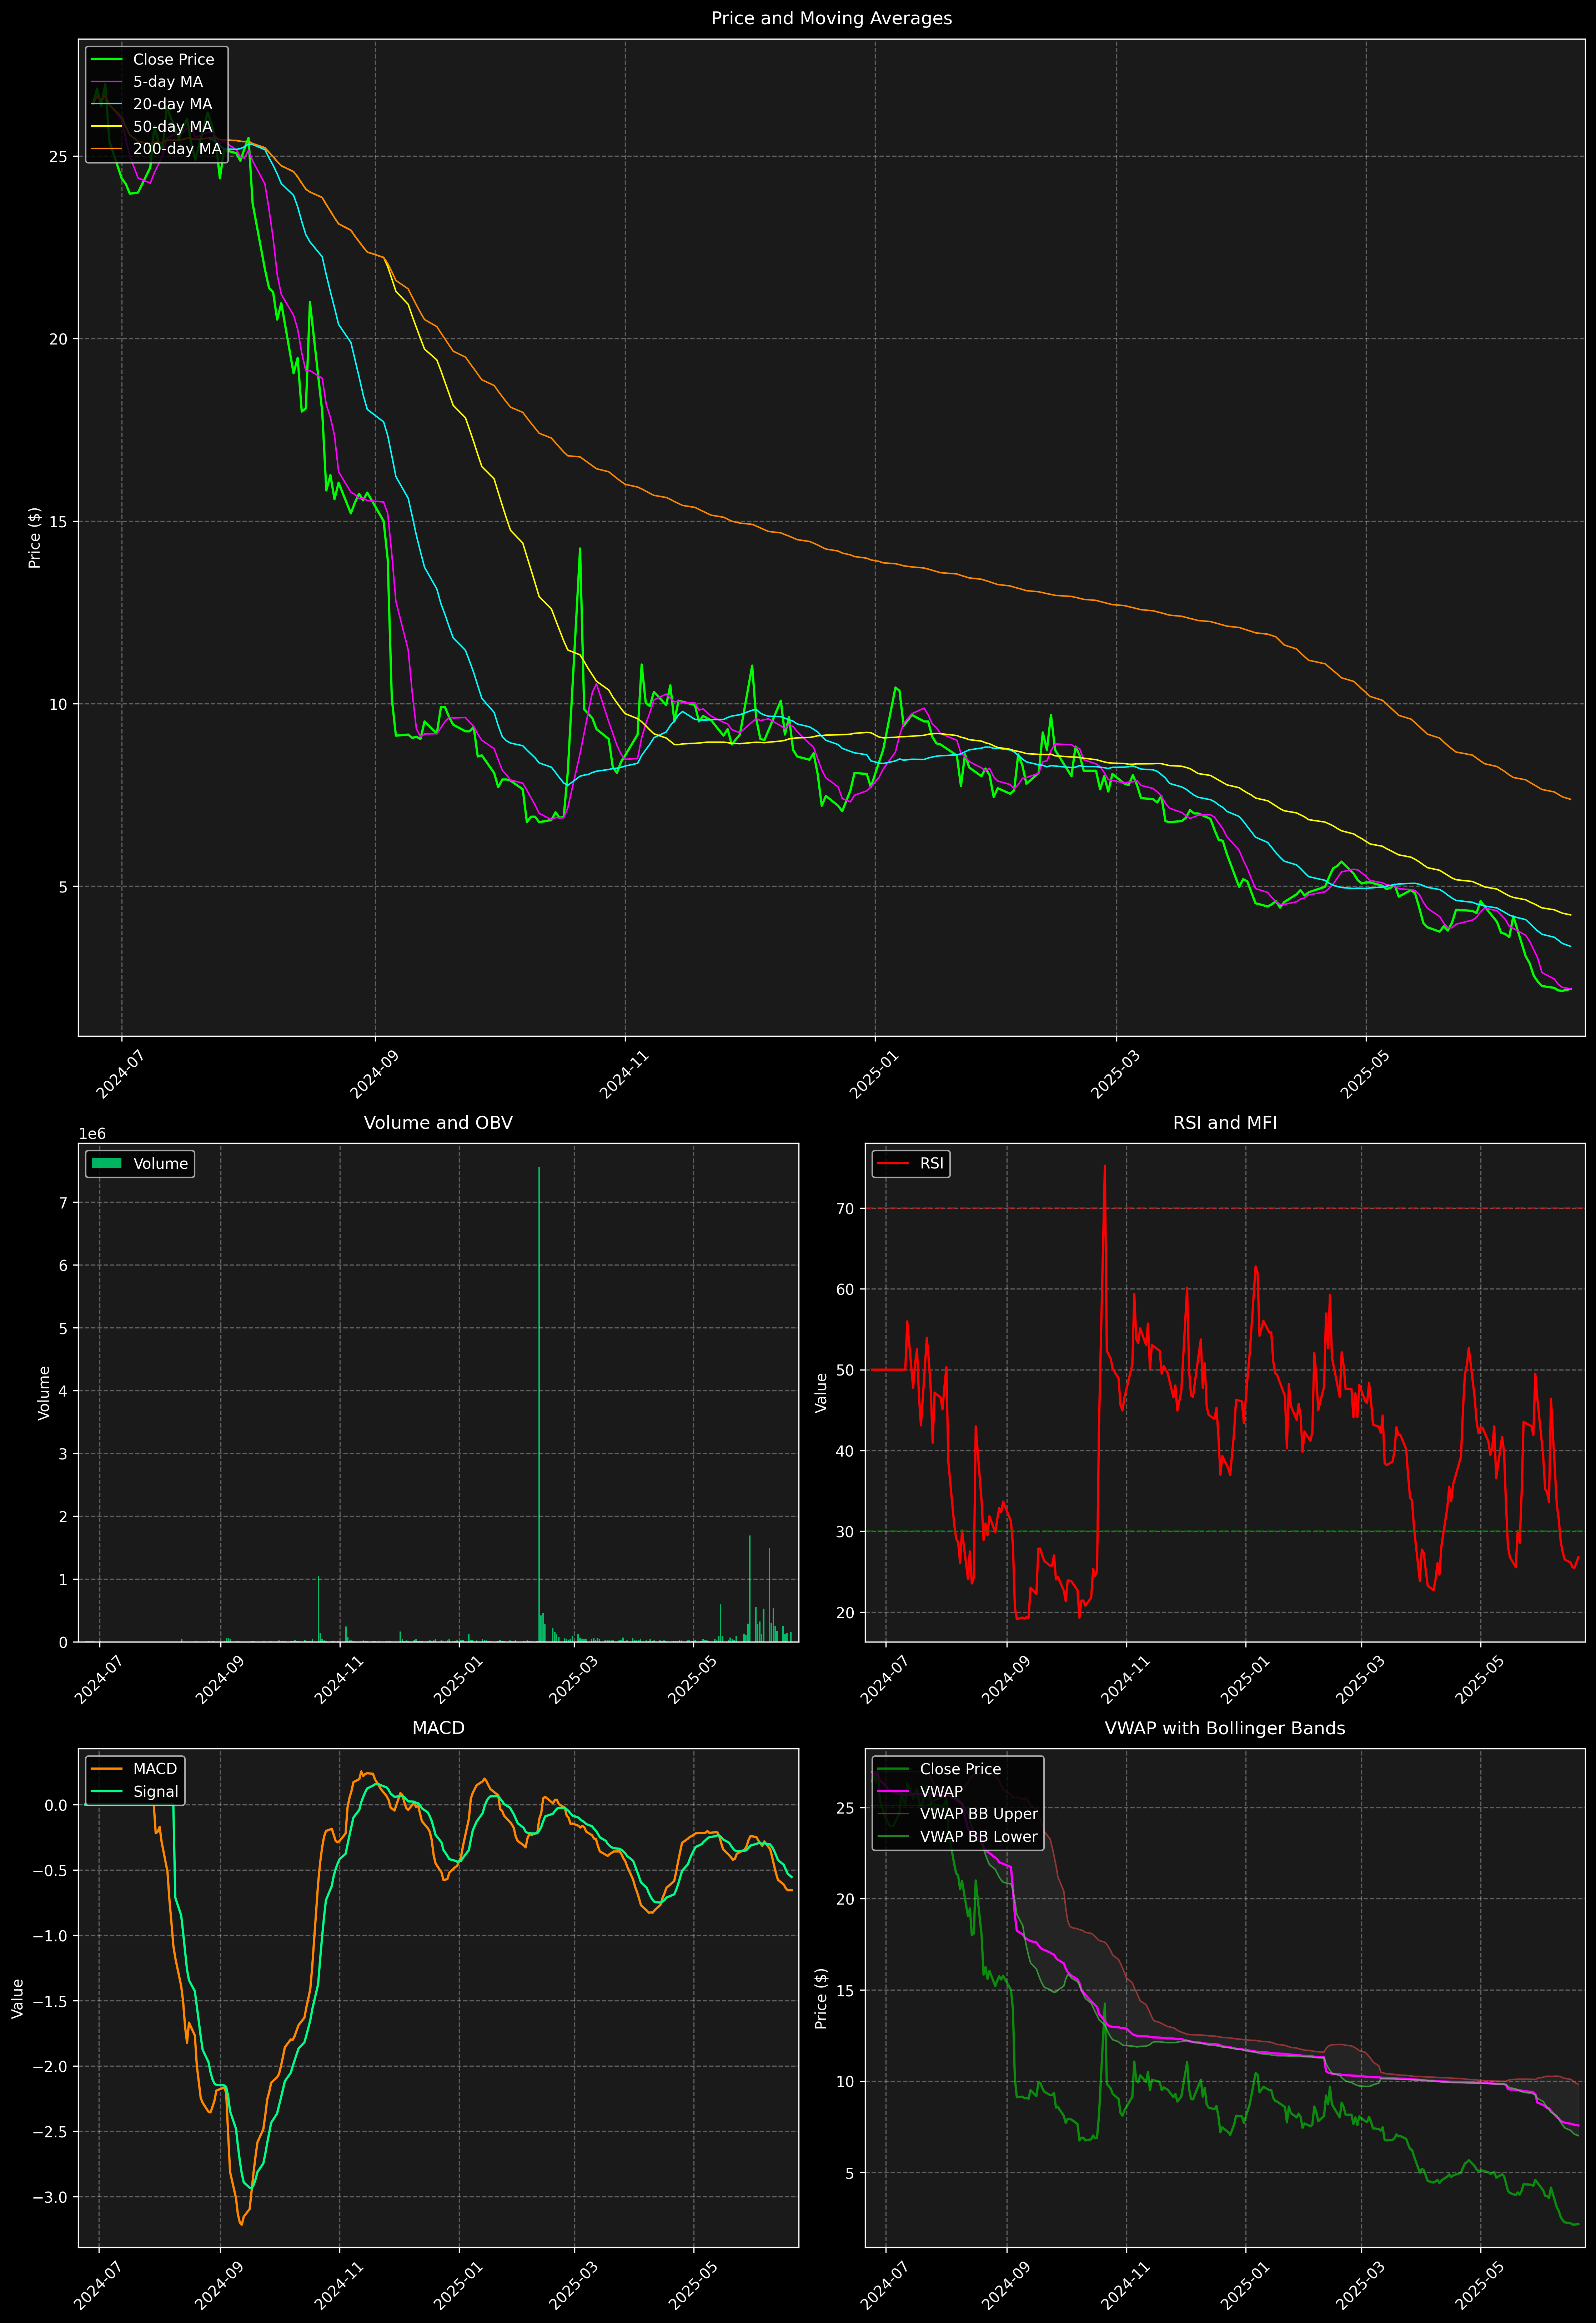Click the orange line sample beside '200-day MA'
The height and width of the screenshot is (2323, 1596).
point(107,149)
